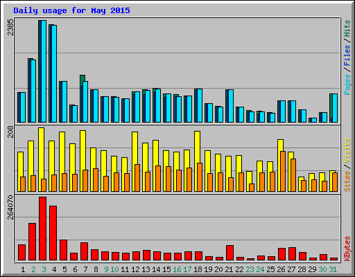Click the cyan hits bar for day 31

tap(335, 108)
